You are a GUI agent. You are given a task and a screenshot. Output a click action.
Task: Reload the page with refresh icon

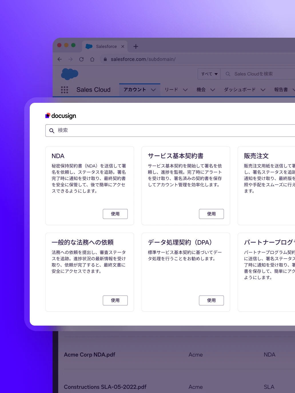coord(81,59)
